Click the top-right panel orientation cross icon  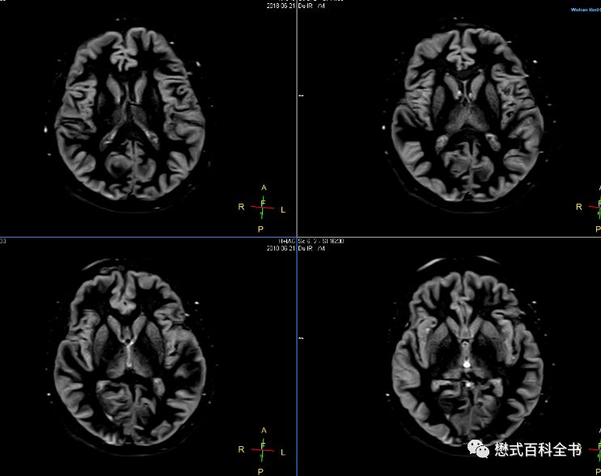click(597, 208)
